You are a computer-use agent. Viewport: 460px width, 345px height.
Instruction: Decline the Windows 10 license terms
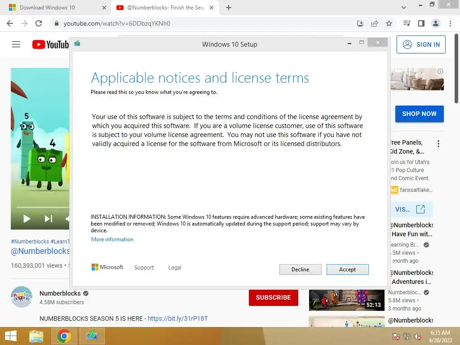pyautogui.click(x=300, y=270)
